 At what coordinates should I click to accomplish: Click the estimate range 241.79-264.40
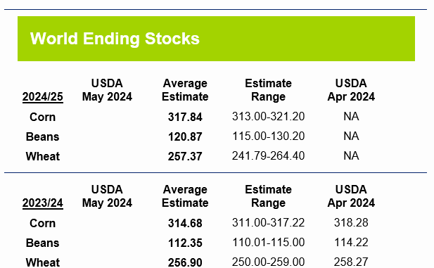coord(269,155)
